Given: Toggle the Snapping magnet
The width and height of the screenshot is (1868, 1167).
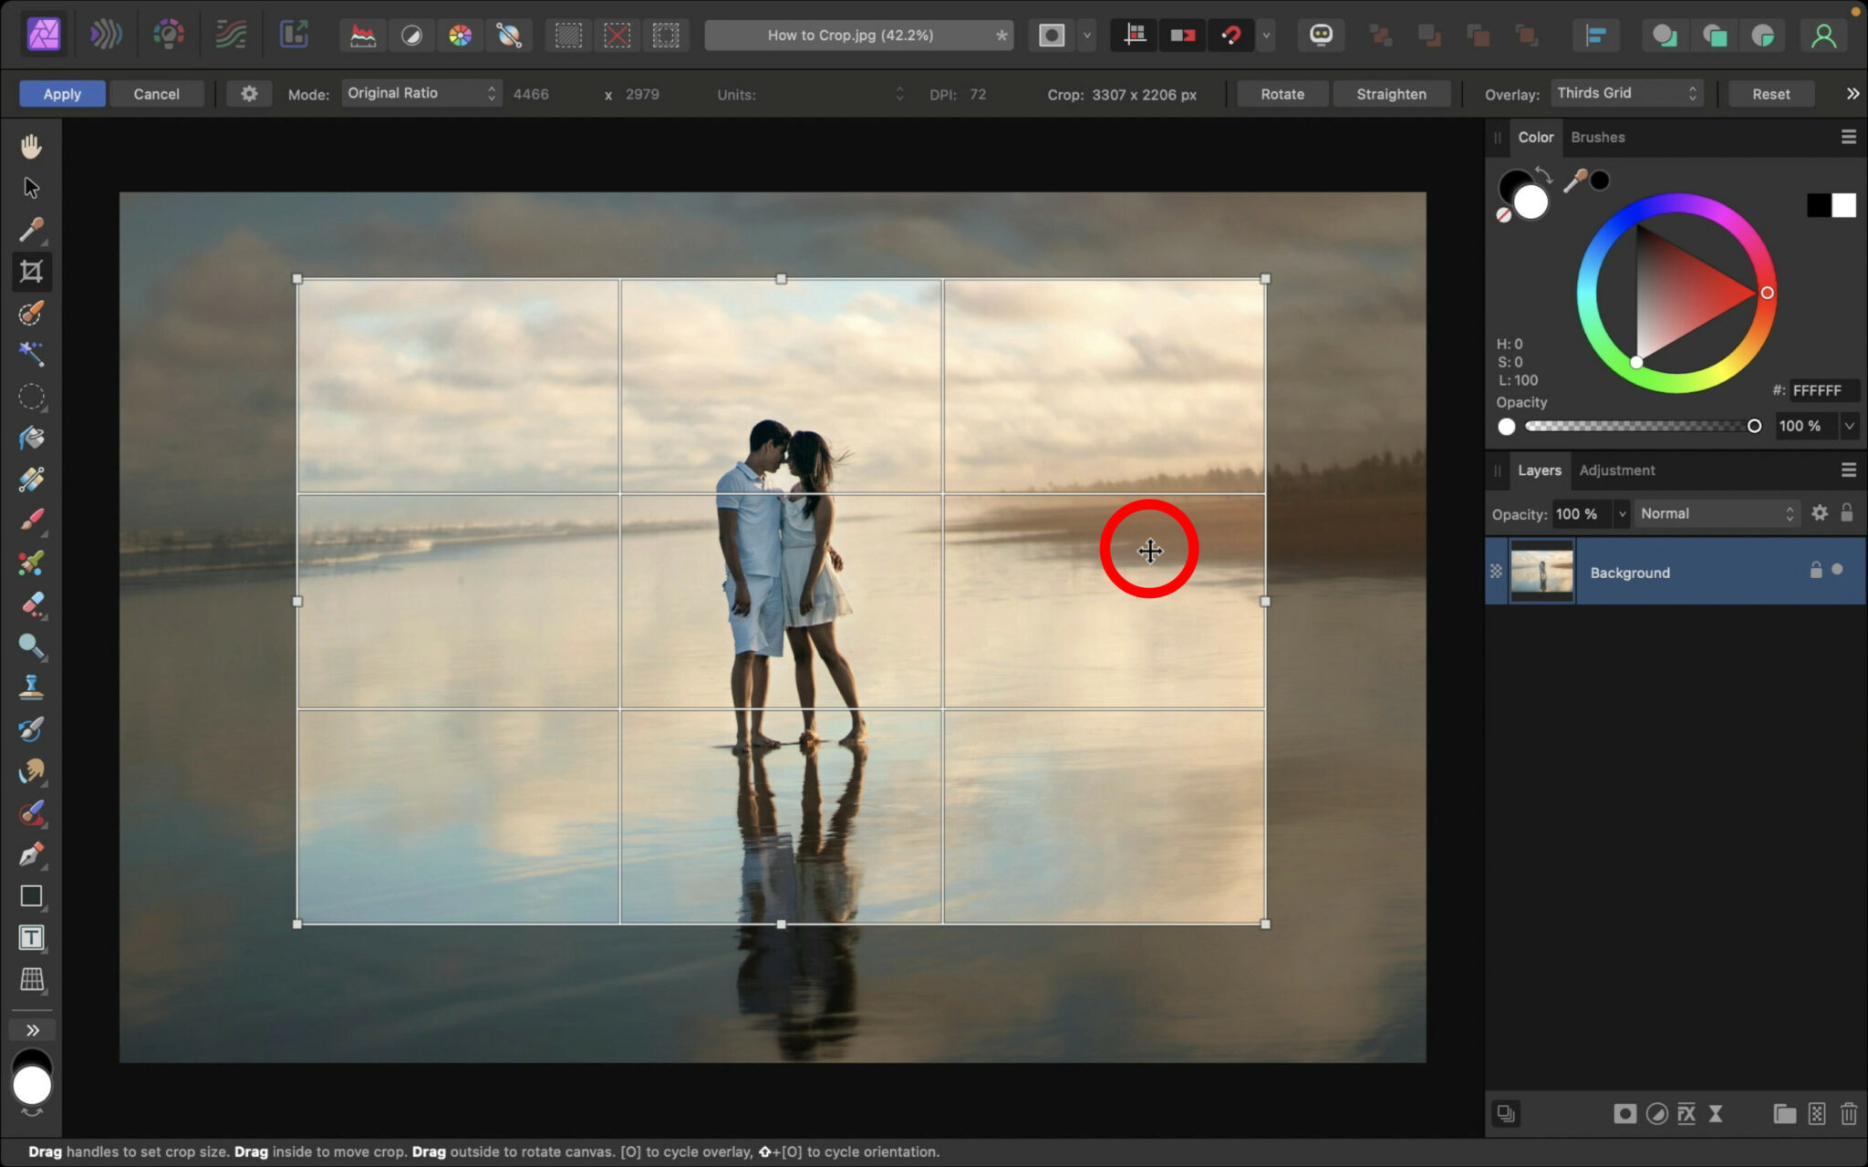Looking at the screenshot, I should [x=1231, y=36].
